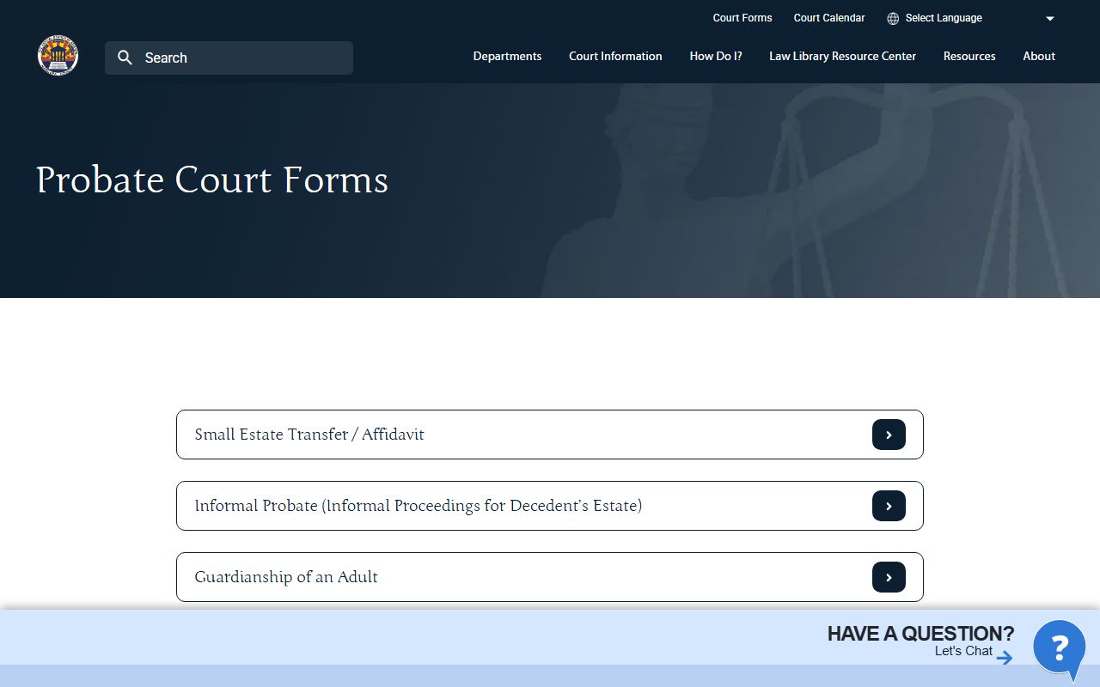Viewport: 1100px width, 687px height.
Task: Expand Small Estate Transfer chevron button
Action: point(889,435)
